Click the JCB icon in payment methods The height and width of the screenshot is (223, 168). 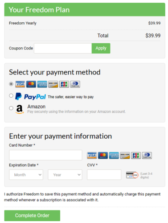(x=64, y=84)
